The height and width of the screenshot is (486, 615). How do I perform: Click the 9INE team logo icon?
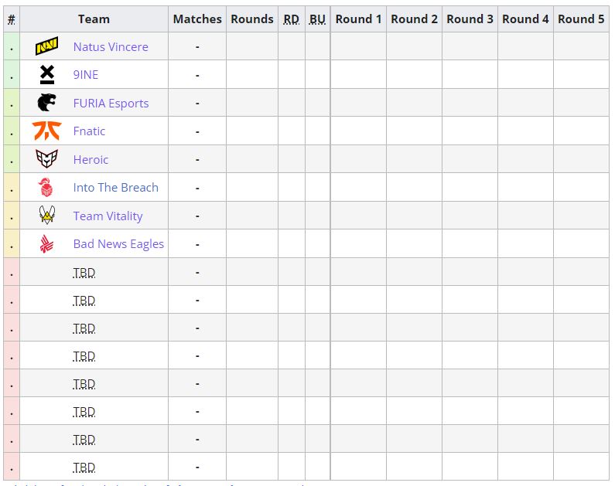[x=46, y=75]
